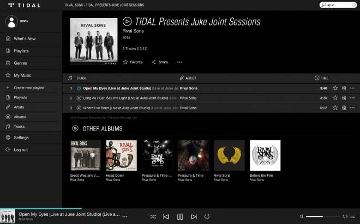The width and height of the screenshot is (360, 224).
Task: Add Where I've Been to a playlist
Action: click(x=344, y=108)
